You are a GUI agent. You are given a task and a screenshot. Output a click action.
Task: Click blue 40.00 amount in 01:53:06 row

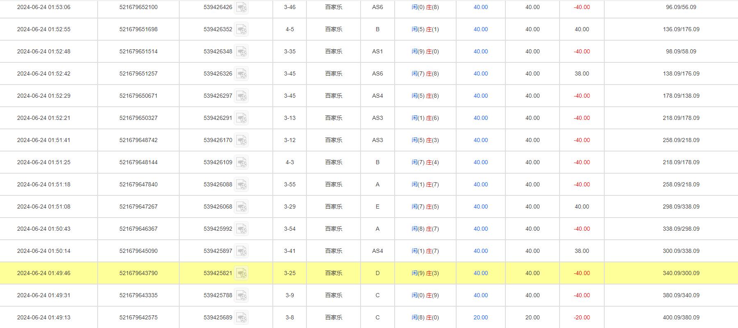tap(480, 7)
